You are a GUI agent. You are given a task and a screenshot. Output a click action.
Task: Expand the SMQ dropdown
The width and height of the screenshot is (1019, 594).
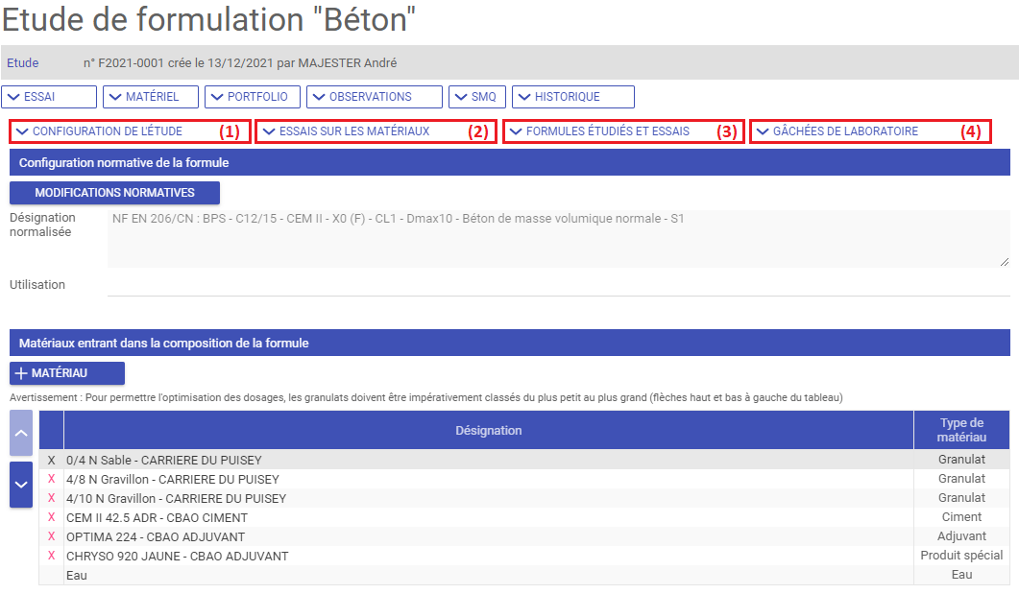tap(477, 97)
